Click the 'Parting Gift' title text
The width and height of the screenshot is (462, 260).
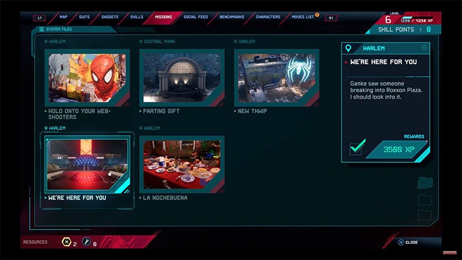coord(161,111)
